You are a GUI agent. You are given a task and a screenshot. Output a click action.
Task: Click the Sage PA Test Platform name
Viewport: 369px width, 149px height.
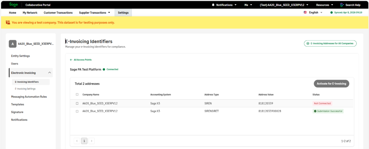click(86, 69)
